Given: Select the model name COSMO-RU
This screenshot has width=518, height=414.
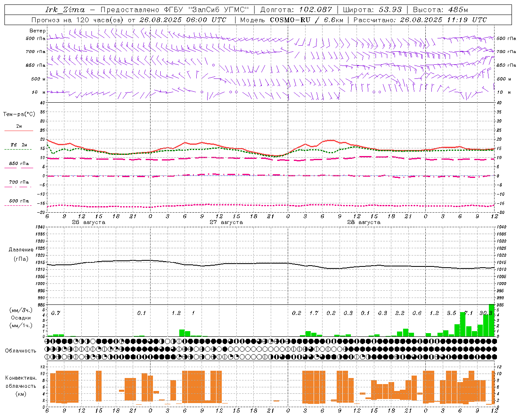Looking at the screenshot, I should (x=290, y=19).
